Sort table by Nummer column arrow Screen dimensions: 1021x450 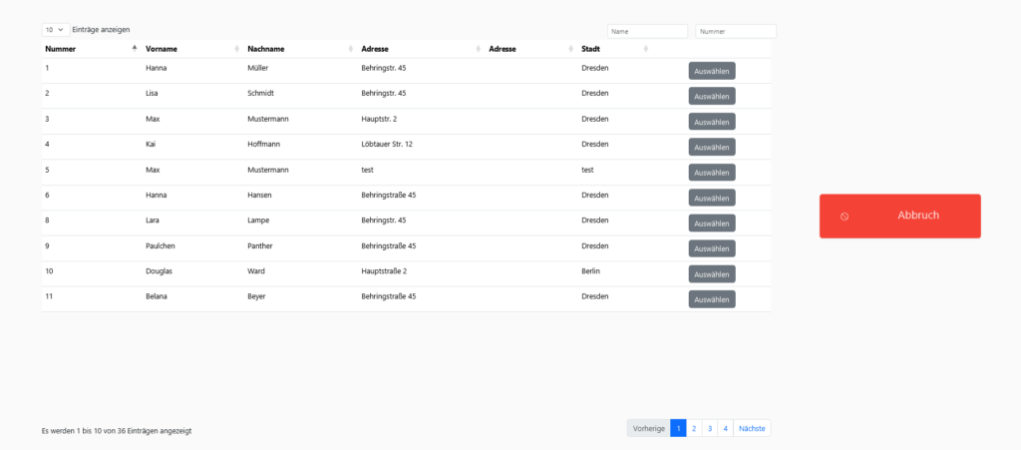click(135, 48)
